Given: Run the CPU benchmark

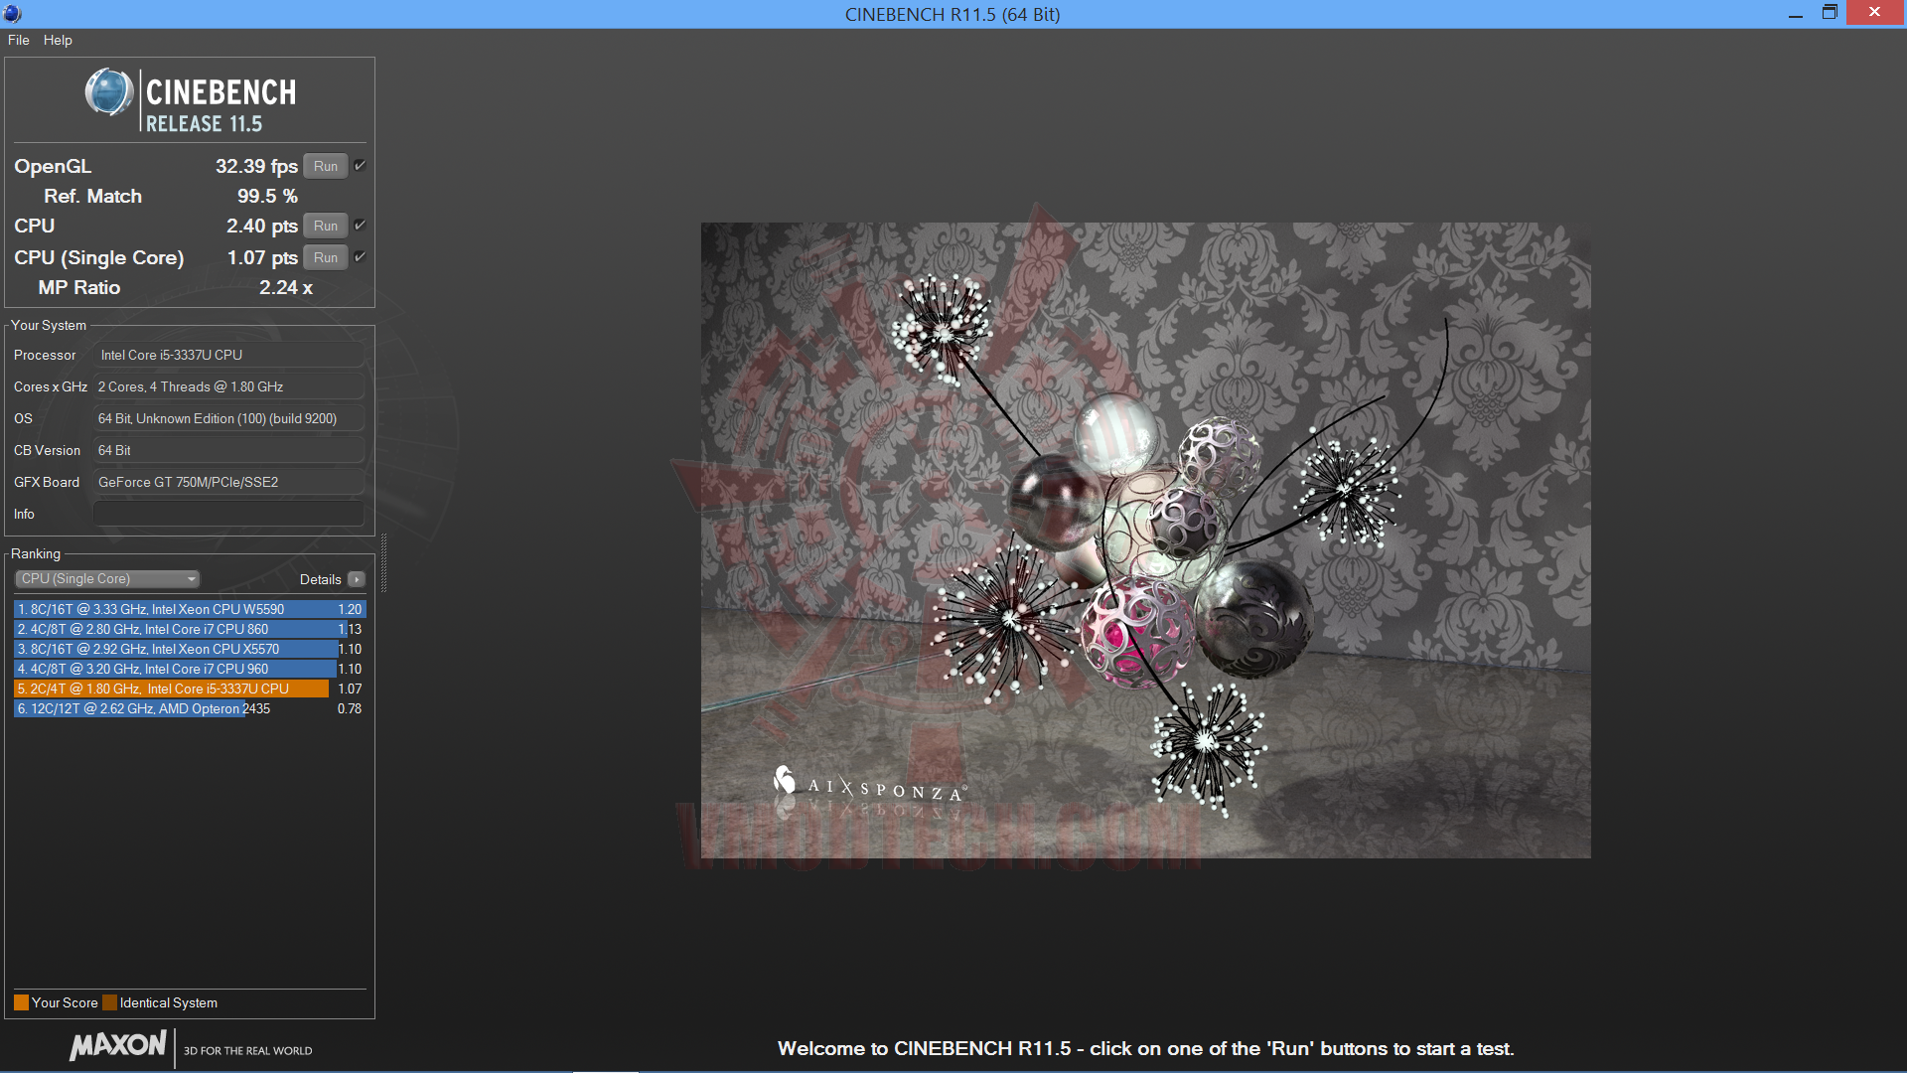Looking at the screenshot, I should [x=326, y=226].
